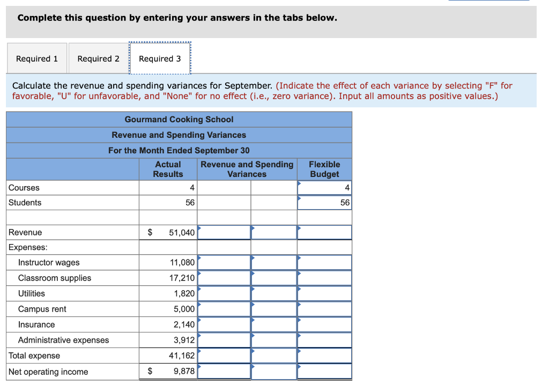Select the Students flexible budget cell showing 56
This screenshot has height=385, width=549.
[x=325, y=203]
